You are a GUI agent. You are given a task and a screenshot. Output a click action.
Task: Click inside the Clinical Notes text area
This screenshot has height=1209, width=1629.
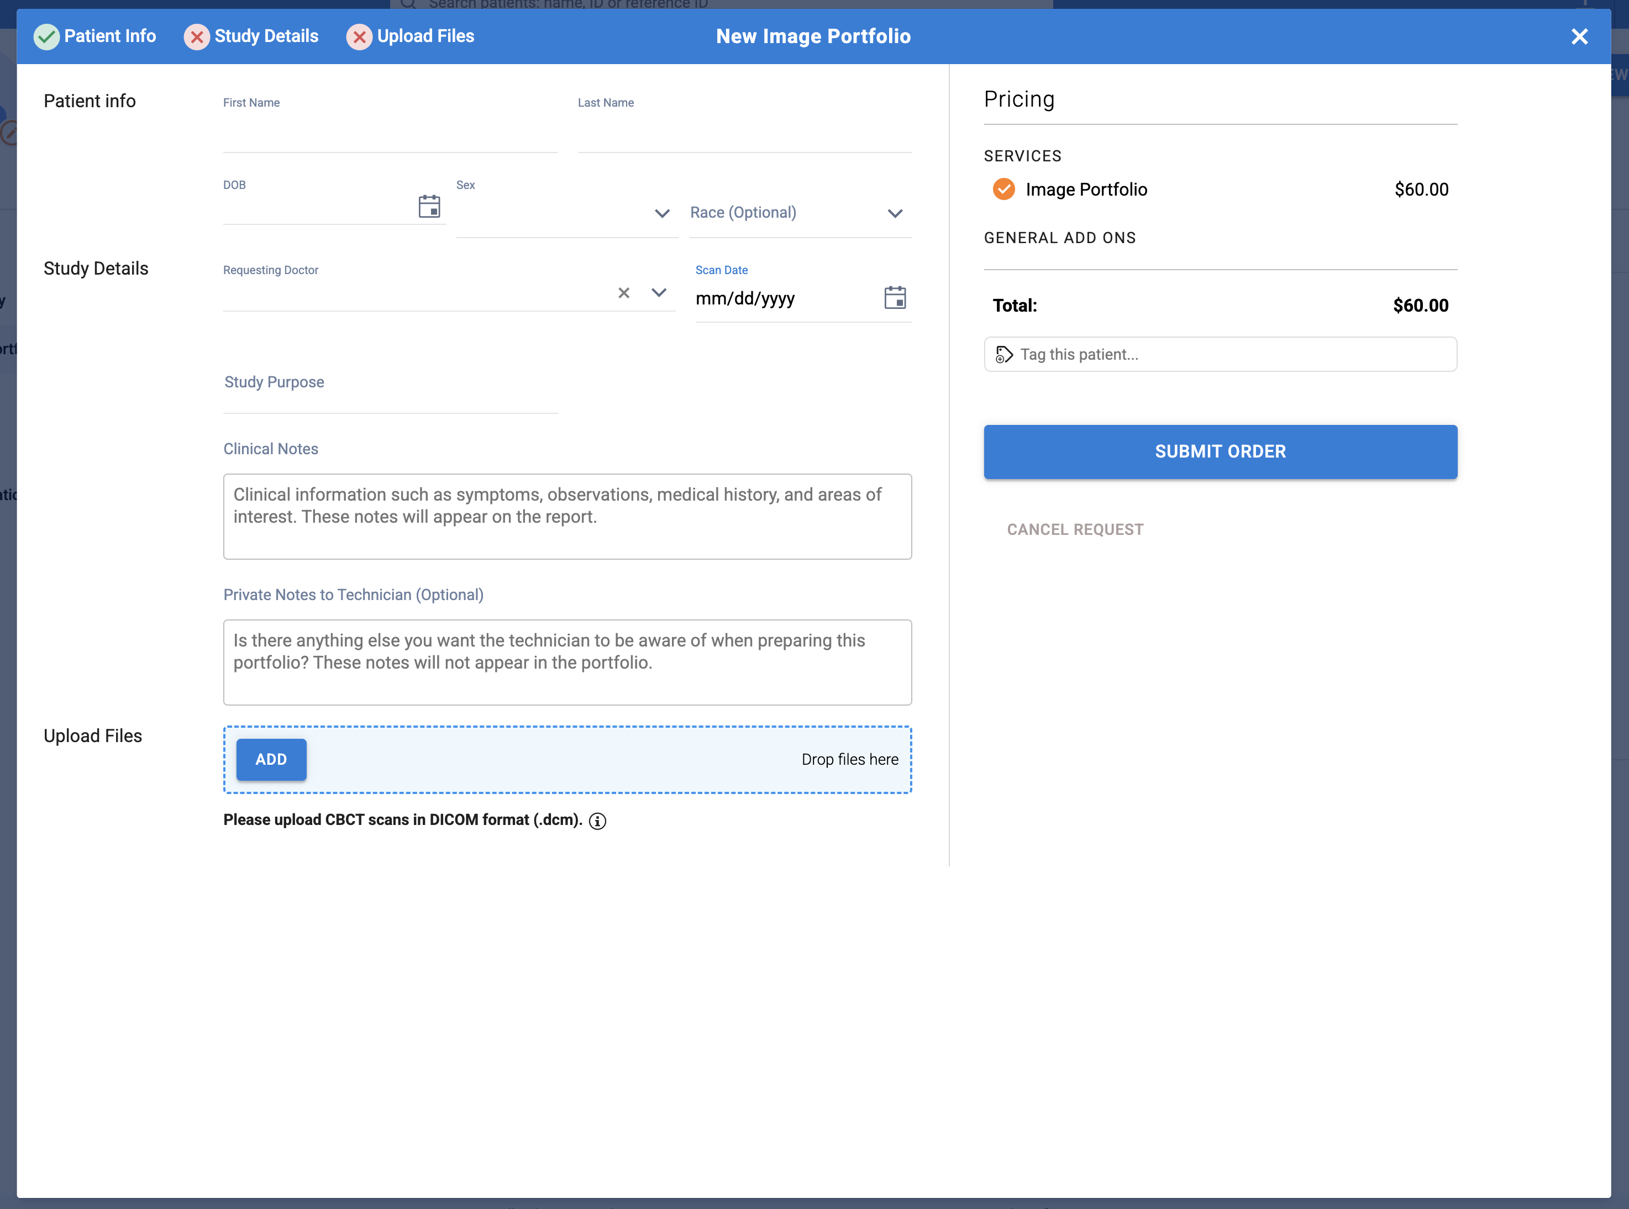coord(567,516)
